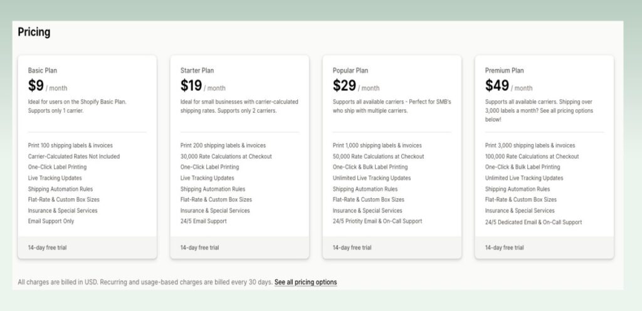Image resolution: width=642 pixels, height=311 pixels.
Task: Click Premium Plan's 14-day free trial footer
Action: pos(505,248)
